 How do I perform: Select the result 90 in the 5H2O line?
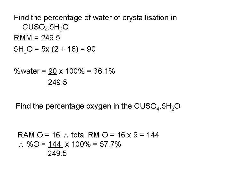coord(91,49)
